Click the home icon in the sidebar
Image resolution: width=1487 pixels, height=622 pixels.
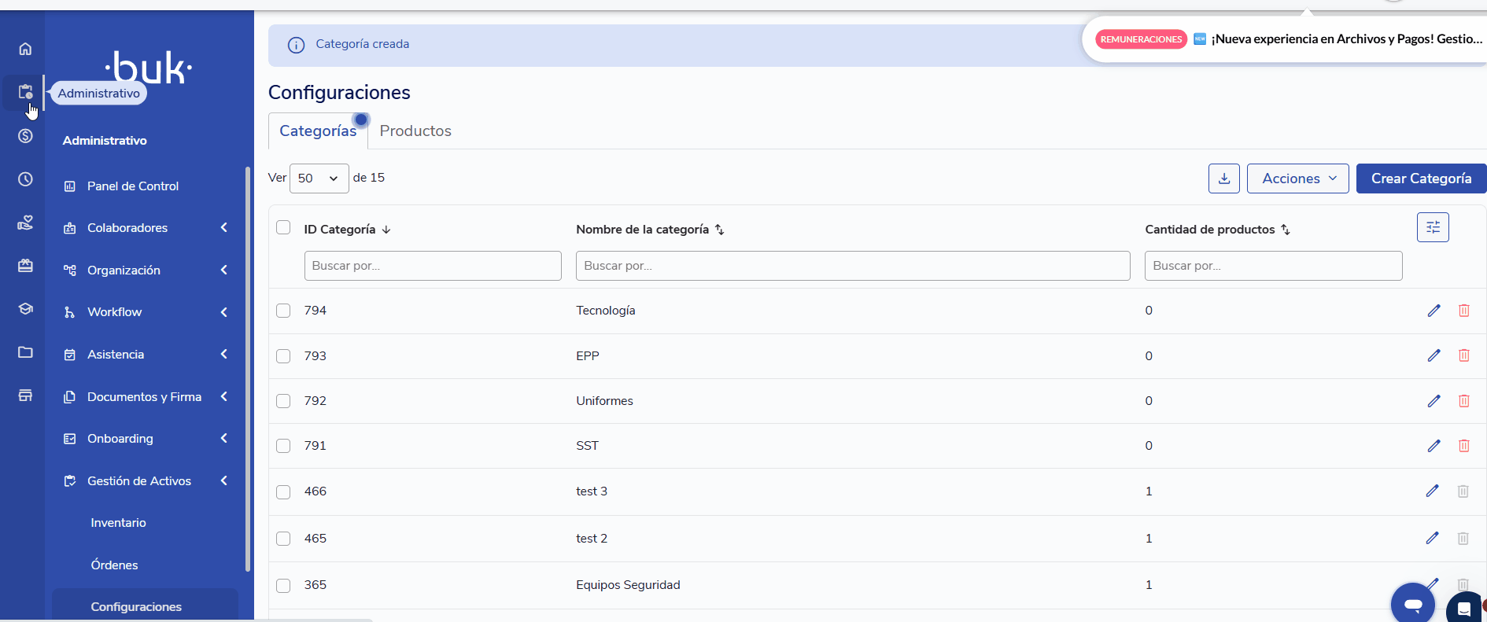tap(25, 49)
